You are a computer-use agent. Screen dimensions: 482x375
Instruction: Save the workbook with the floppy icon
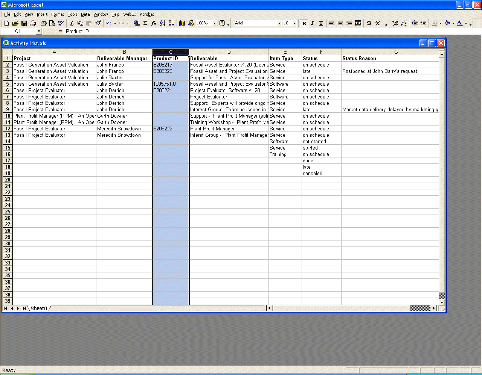pyautogui.click(x=24, y=23)
